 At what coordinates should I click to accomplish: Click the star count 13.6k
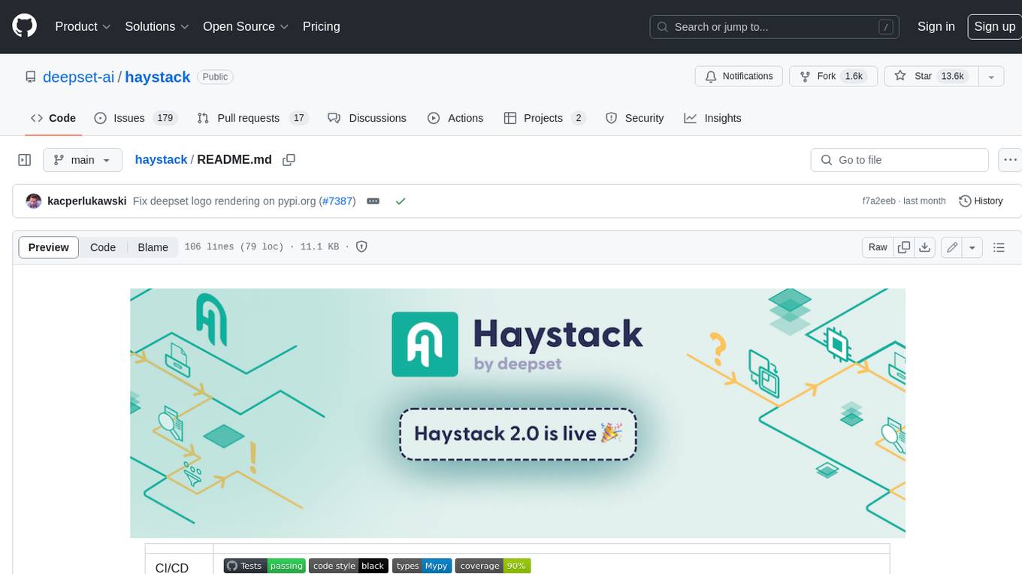click(x=952, y=77)
